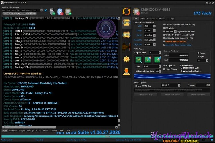
Task: Click the refresh/reload arrows icon
Action: 126,12
